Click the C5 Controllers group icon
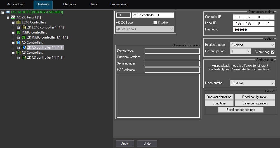The width and height of the screenshot is (280, 148). pos(18,42)
